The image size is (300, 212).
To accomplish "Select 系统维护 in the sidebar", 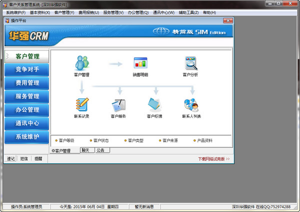I will pos(26,137).
